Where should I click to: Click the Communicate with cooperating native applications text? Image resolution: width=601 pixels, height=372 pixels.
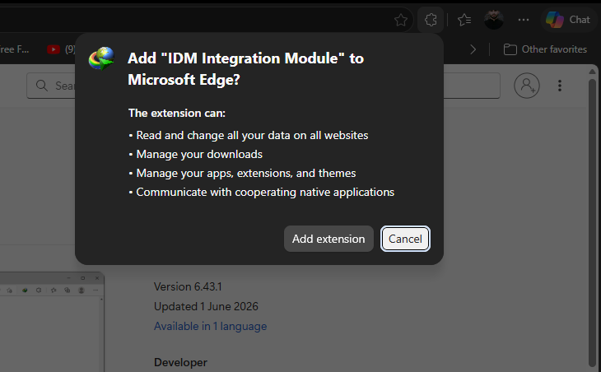click(265, 192)
